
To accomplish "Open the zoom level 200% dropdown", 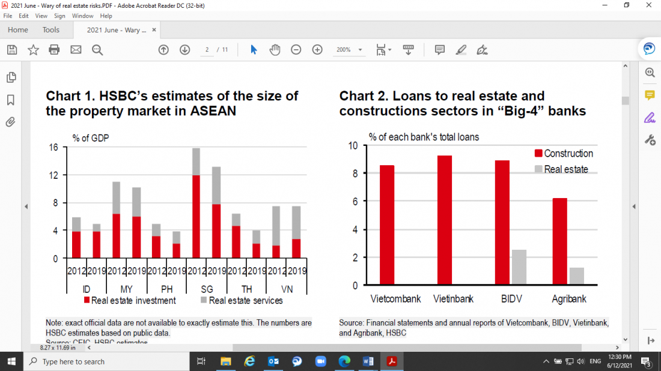I will pos(349,50).
